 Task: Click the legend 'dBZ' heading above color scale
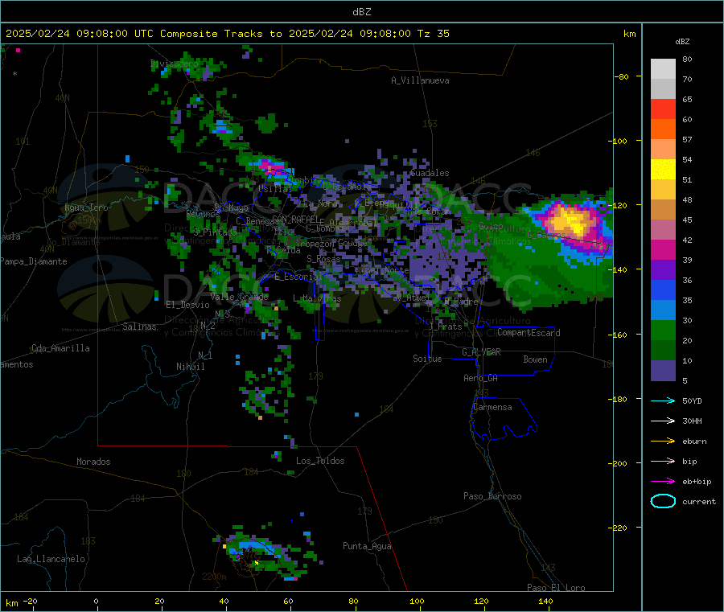coord(682,42)
